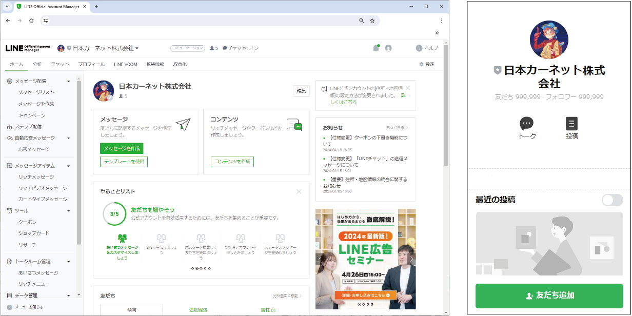Open リッチメニュー in the sidebar

point(34,284)
